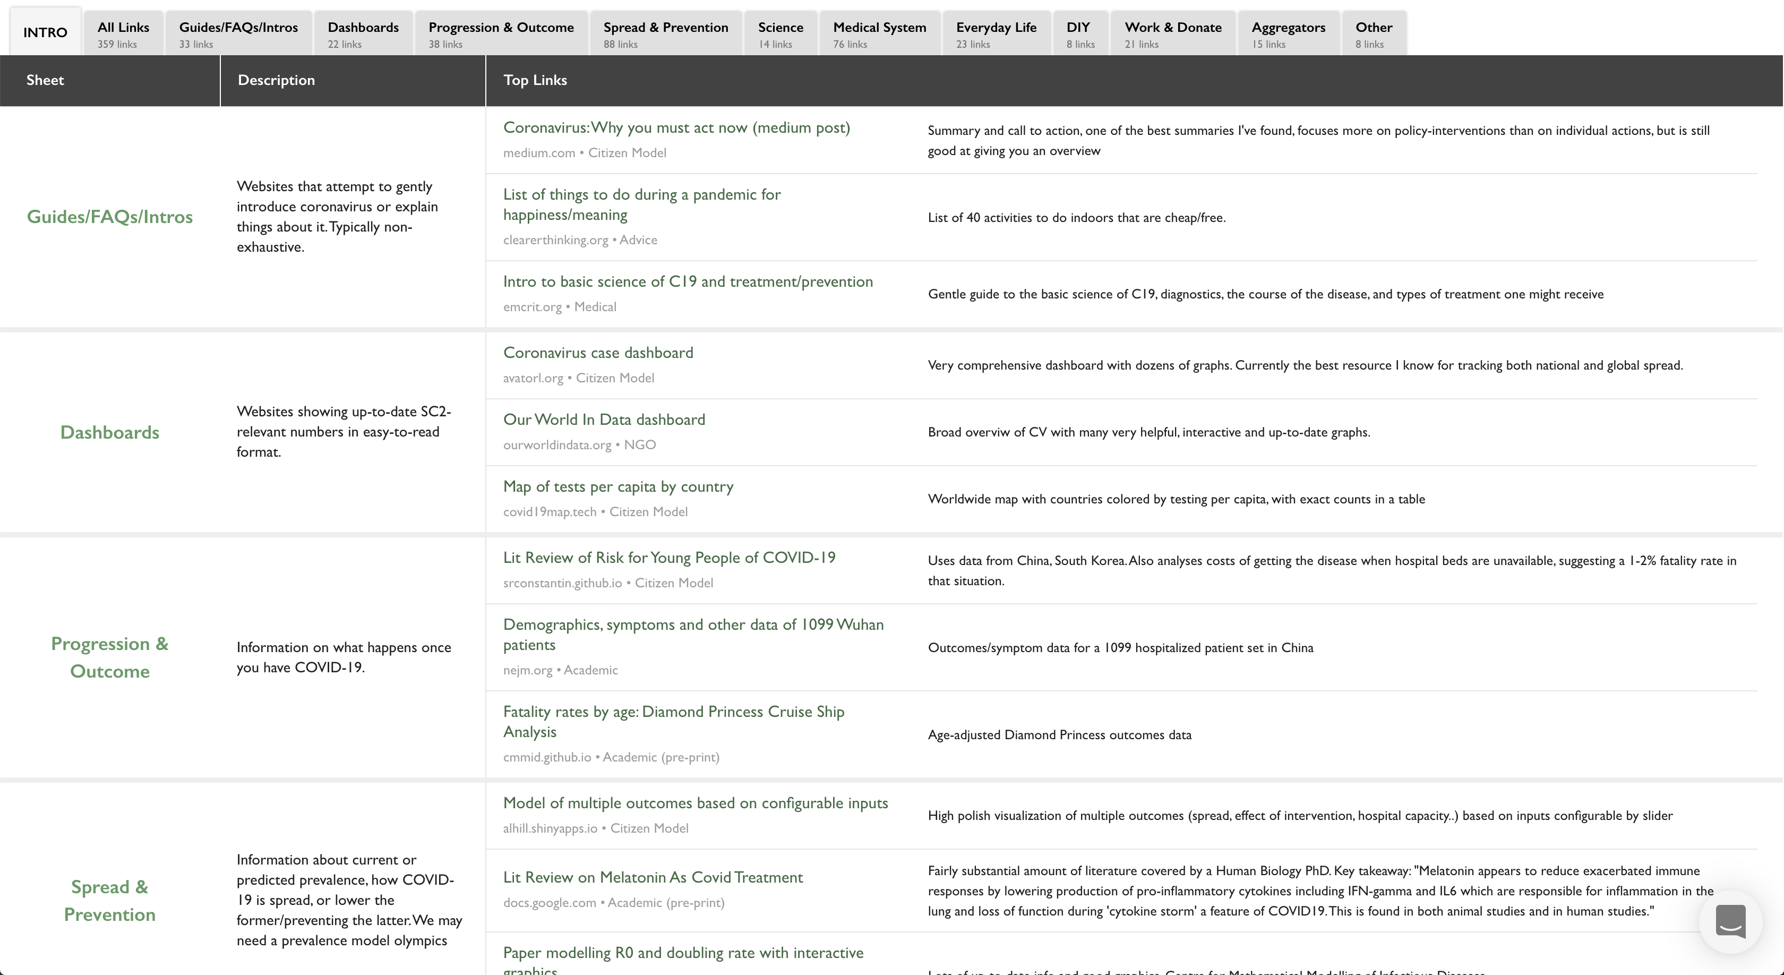Open the Aggregators tab
The width and height of the screenshot is (1784, 975).
(x=1288, y=33)
